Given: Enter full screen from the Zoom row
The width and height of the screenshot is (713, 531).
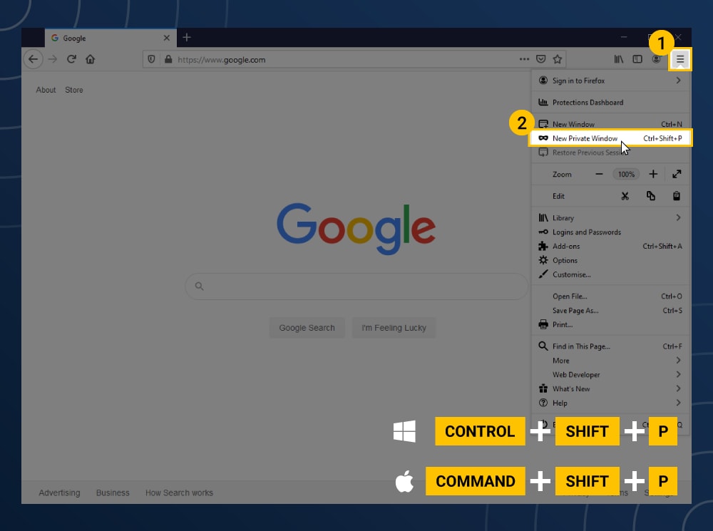Looking at the screenshot, I should (677, 174).
